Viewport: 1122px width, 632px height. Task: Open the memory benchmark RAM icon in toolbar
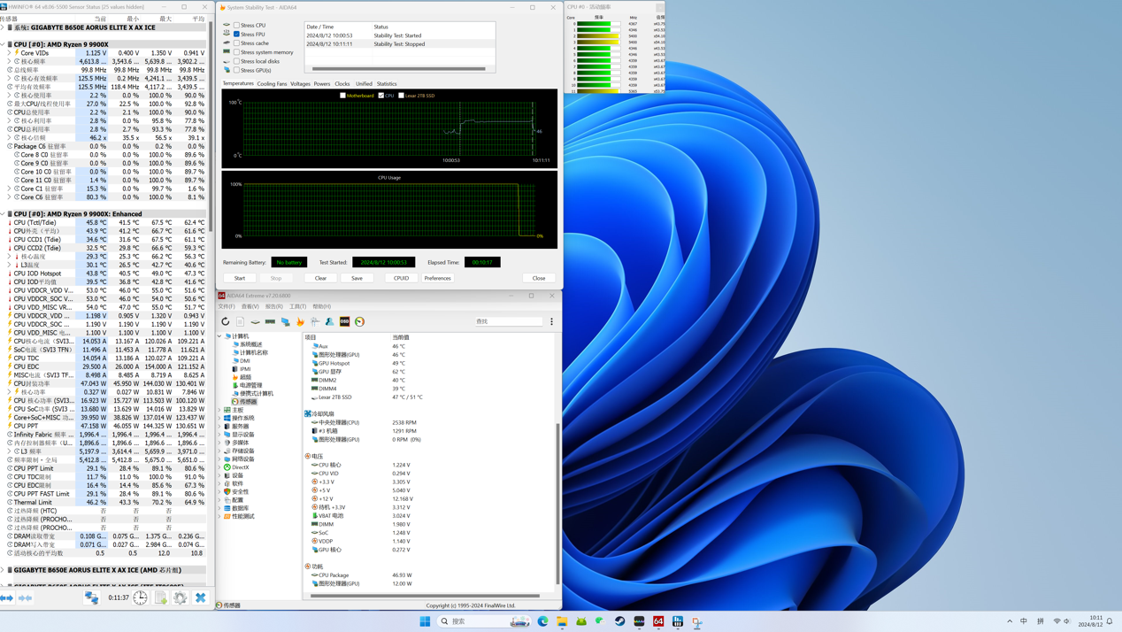point(270,321)
